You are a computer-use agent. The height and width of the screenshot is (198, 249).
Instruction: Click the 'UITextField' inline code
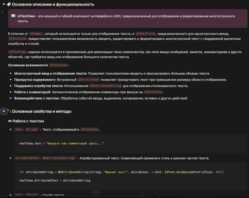[146, 34]
